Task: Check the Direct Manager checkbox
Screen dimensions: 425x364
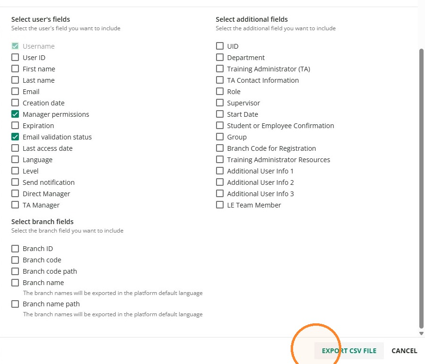Action: pos(15,193)
